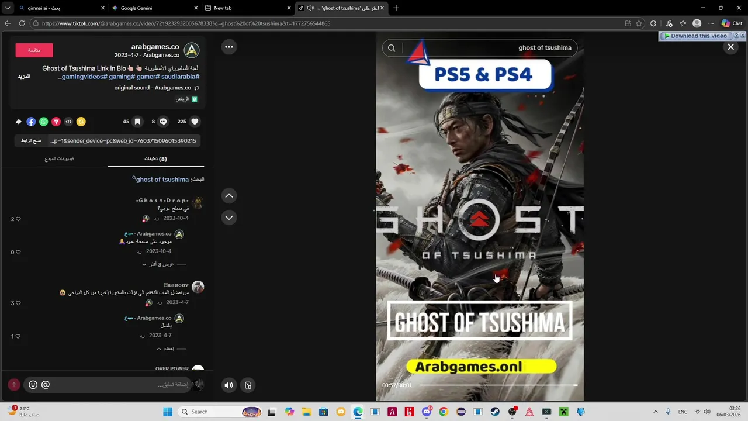The height and width of the screenshot is (421, 748).
Task: Mute the video volume button
Action: [228, 385]
